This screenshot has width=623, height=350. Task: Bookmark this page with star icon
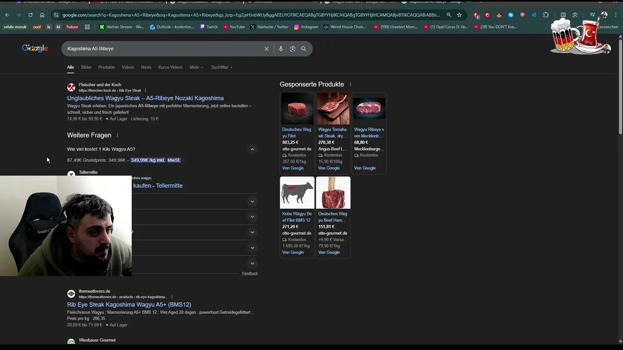coord(459,15)
